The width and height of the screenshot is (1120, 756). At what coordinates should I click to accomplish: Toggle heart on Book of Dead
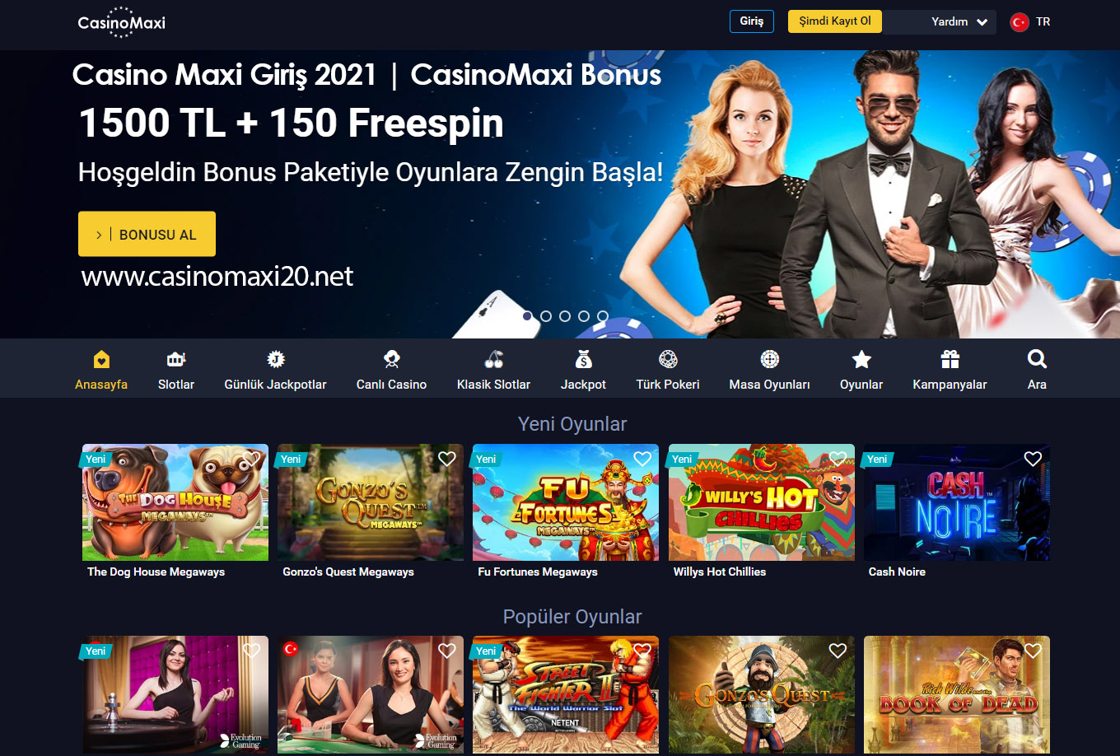pos(1033,651)
